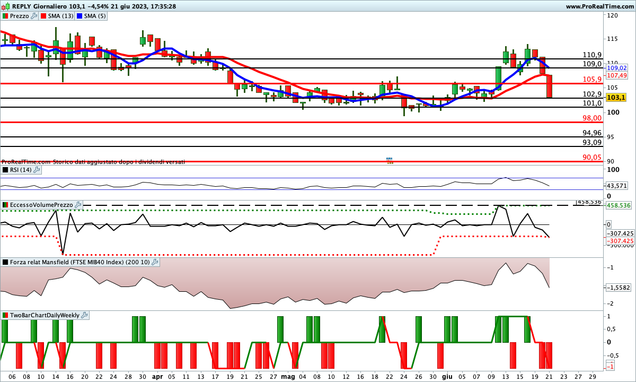This screenshot has width=636, height=382.
Task: Select the TwoBarChartDailyWeekly indicator label
Action: [45, 315]
